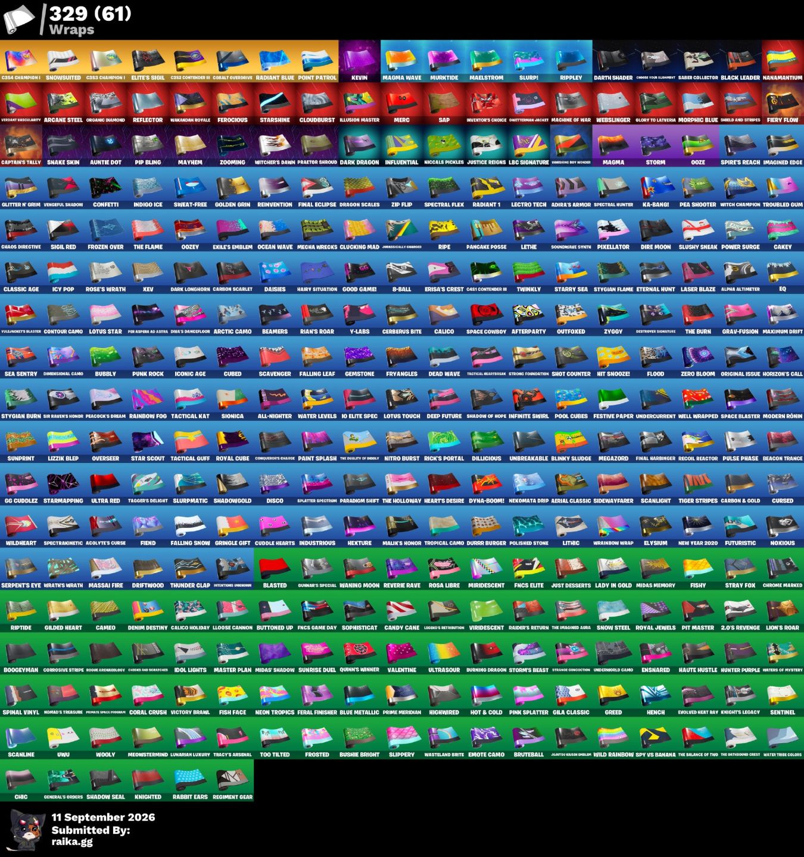Click the Magma Wave wrap icon

coord(401,61)
